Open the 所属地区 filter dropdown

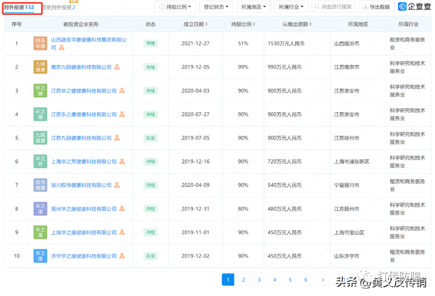tap(254, 7)
